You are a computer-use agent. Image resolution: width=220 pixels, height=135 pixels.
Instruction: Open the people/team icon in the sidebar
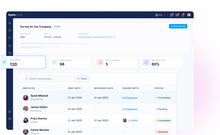10,23
